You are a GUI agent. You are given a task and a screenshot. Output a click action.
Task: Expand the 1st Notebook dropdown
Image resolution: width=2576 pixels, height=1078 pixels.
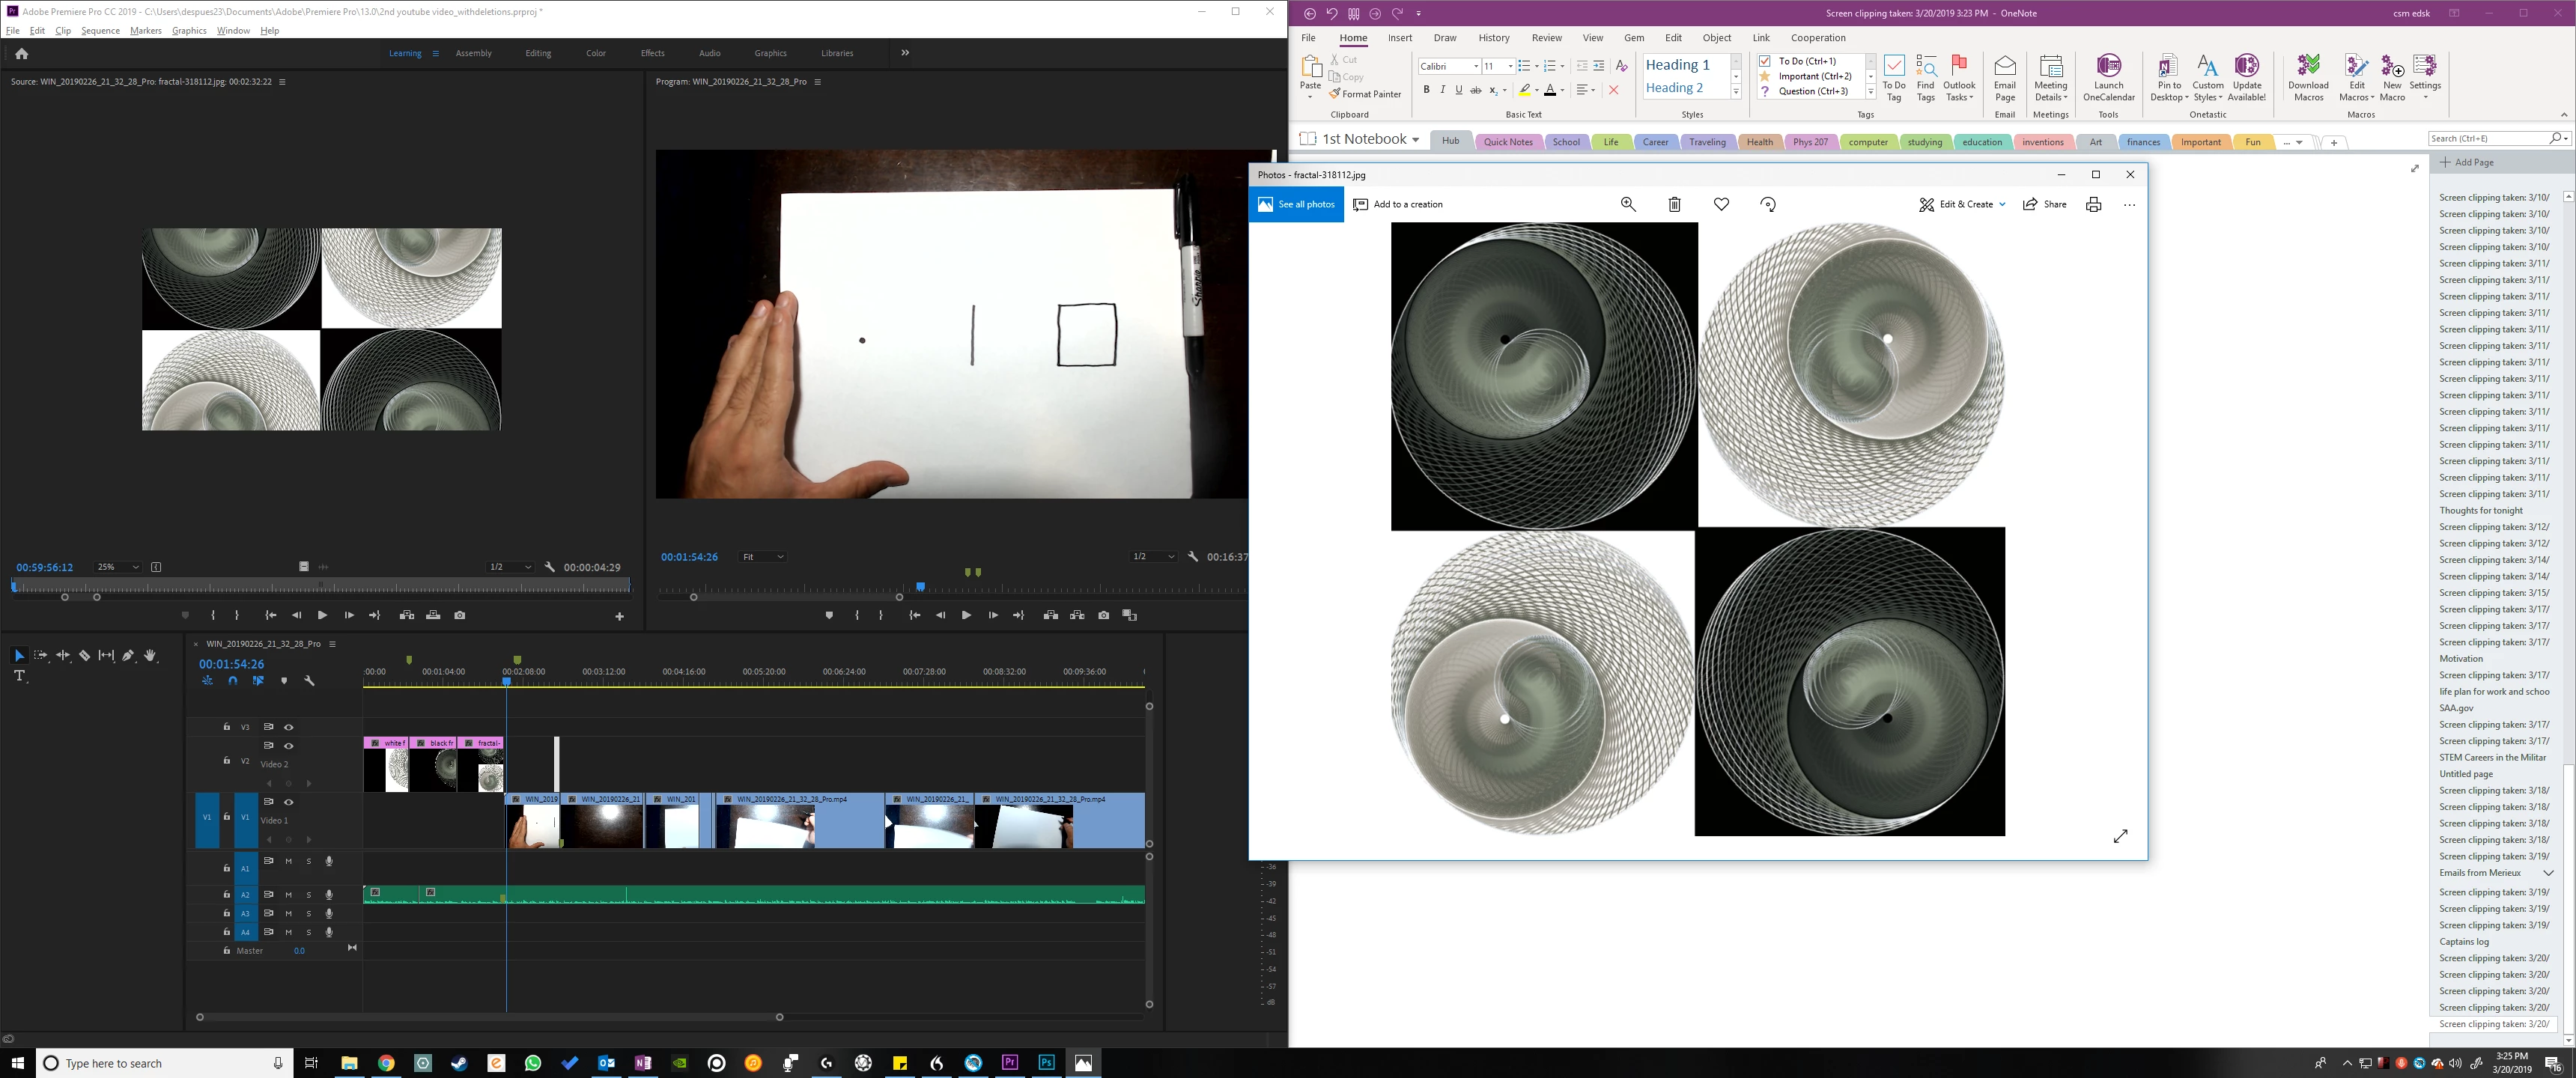(x=1415, y=140)
